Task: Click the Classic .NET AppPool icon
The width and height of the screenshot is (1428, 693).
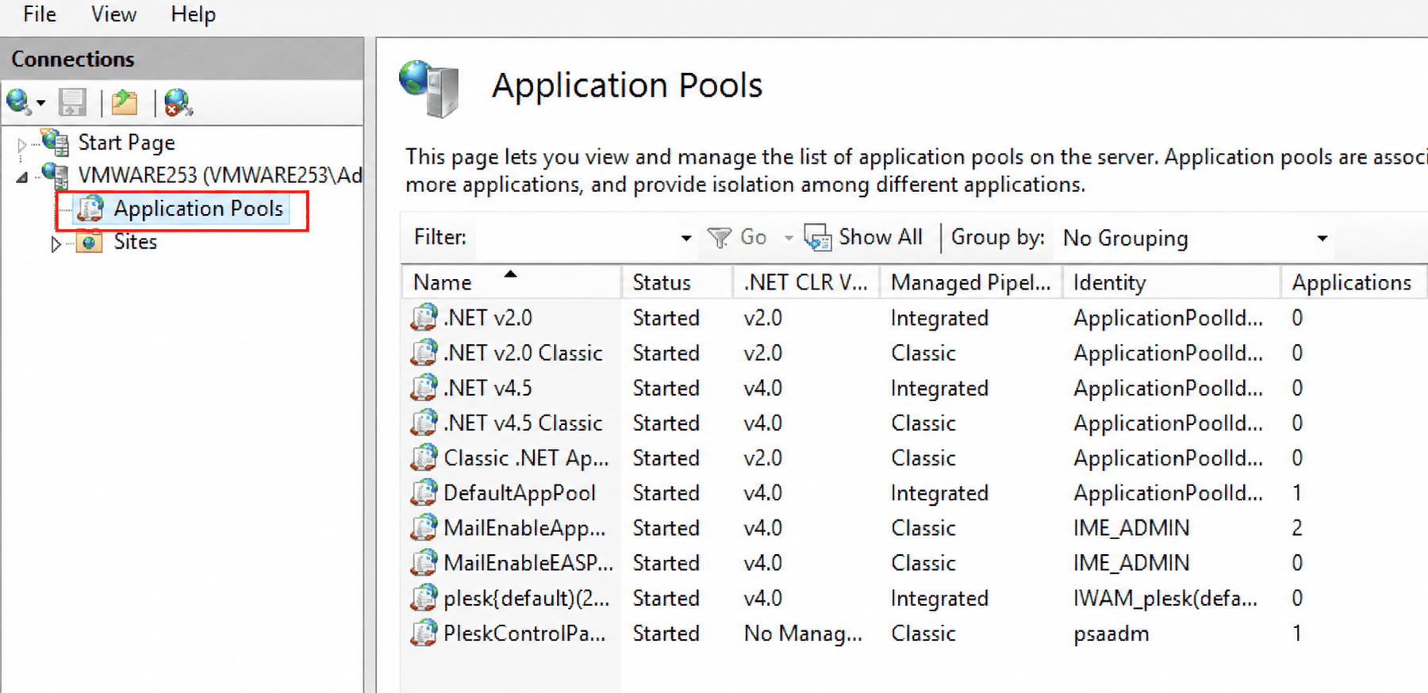Action: pyautogui.click(x=424, y=458)
